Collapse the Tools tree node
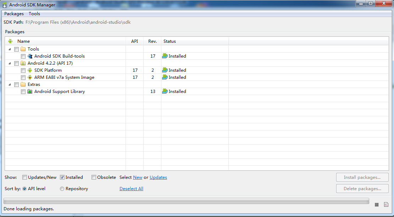Image resolution: width=394 pixels, height=217 pixels. pos(10,49)
